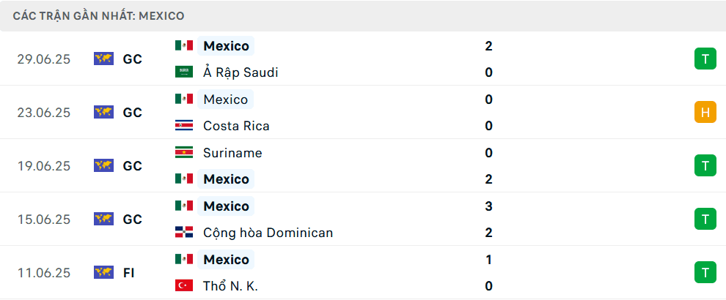Open the Cộng hòa Dominican team link
Image resolution: width=726 pixels, height=300 pixels.
point(268,233)
